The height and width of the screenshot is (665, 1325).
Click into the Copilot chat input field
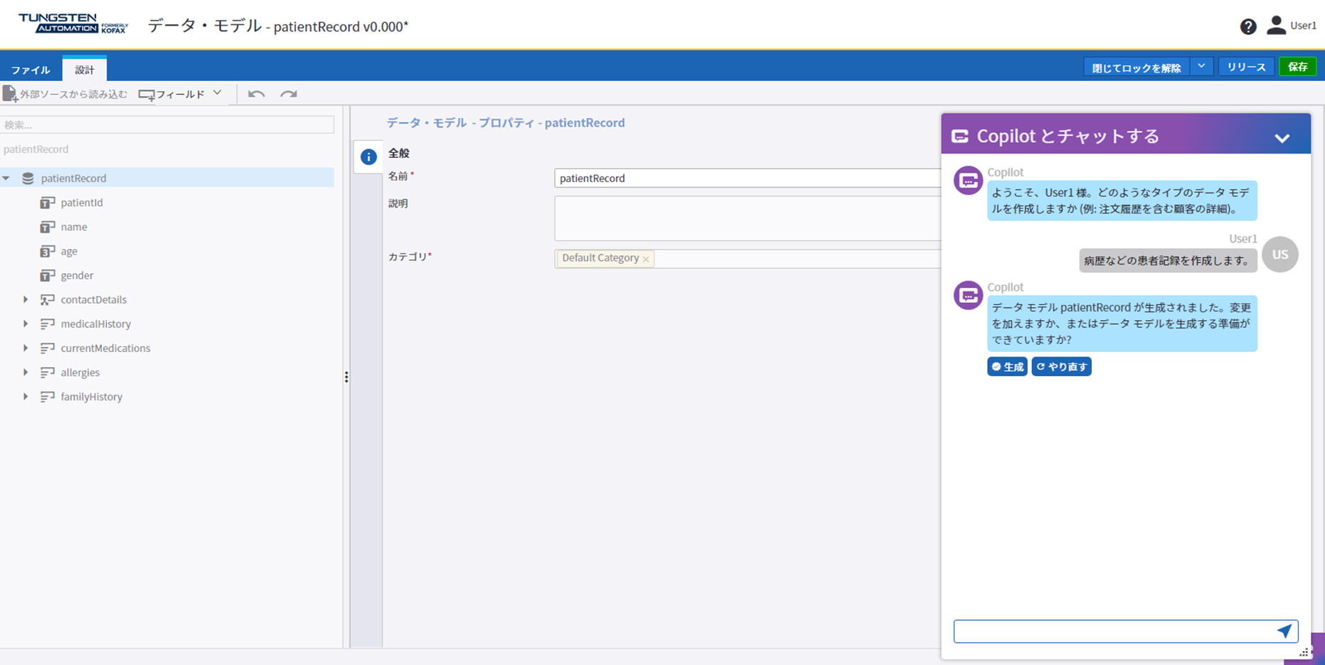click(x=1113, y=631)
